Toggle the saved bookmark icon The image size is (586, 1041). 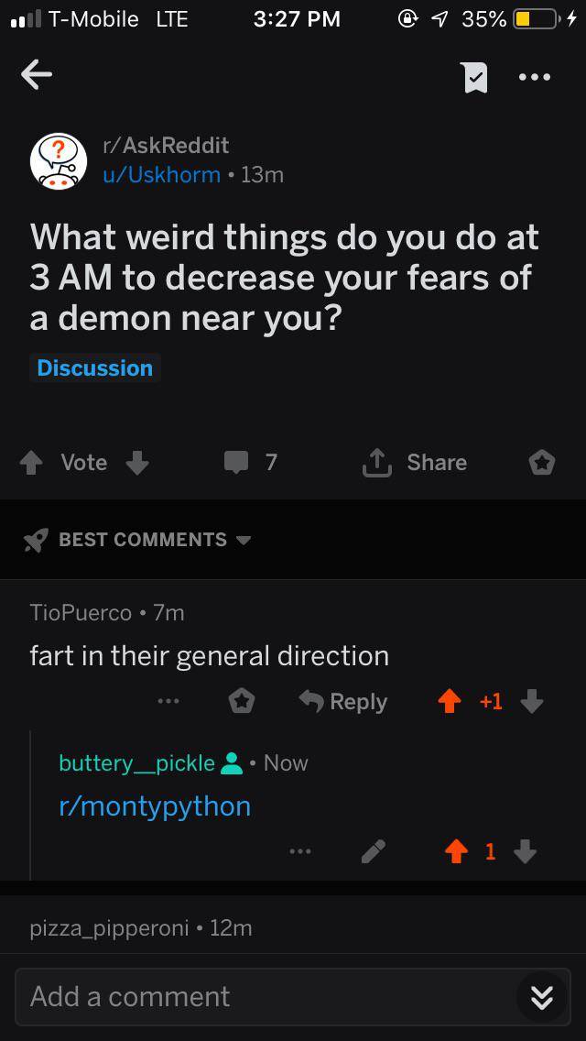(473, 77)
